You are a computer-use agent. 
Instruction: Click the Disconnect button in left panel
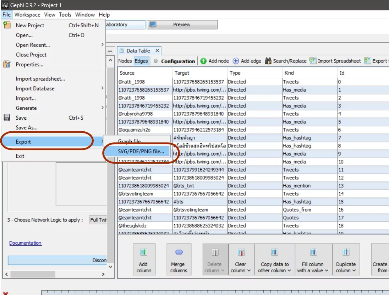tap(57, 260)
